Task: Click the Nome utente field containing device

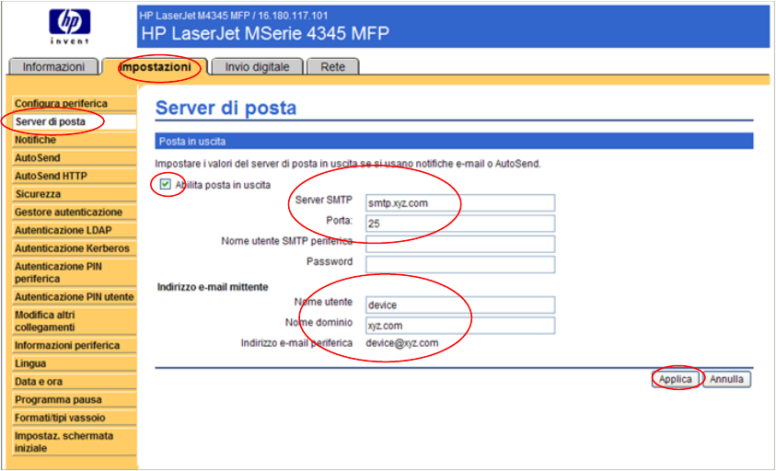Action: tap(460, 304)
